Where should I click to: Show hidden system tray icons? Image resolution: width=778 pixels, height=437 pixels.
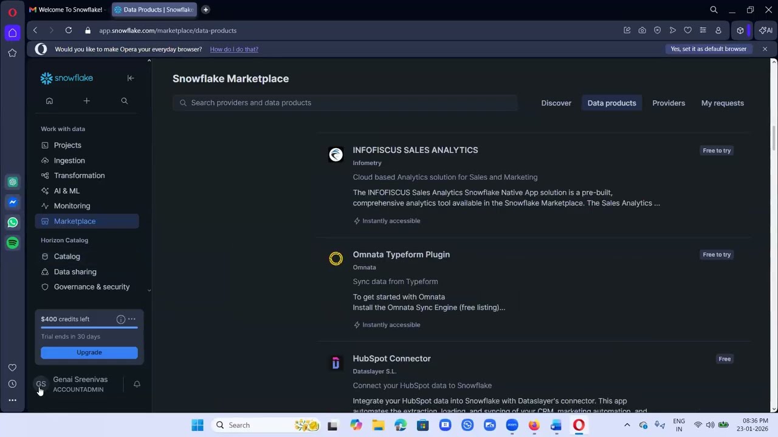627,425
